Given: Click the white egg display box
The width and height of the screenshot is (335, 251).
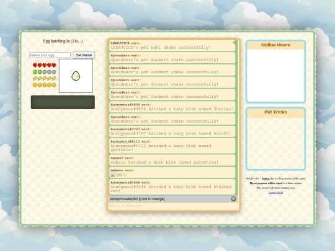Looking at the screenshot, I should click(x=76, y=76).
